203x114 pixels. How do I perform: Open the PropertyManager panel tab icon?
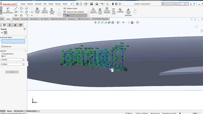coord(4,25)
